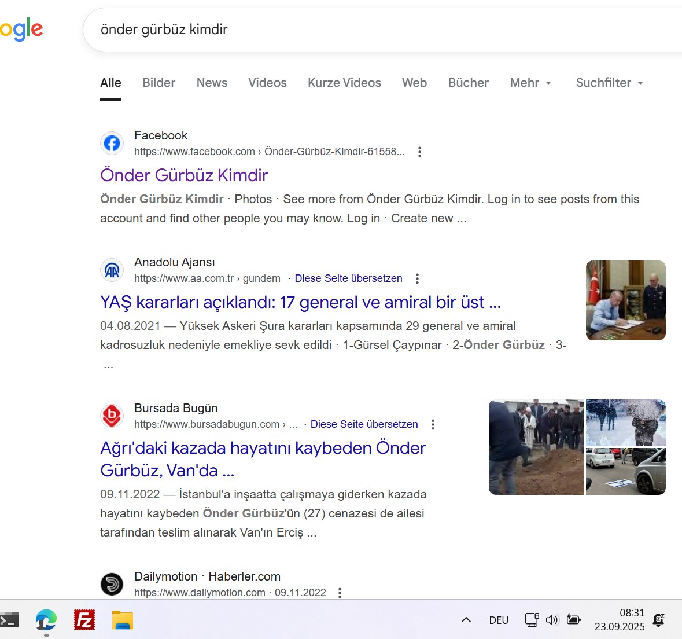Click the aa.com.tr › gundem URL
The image size is (682, 639).
tap(207, 278)
